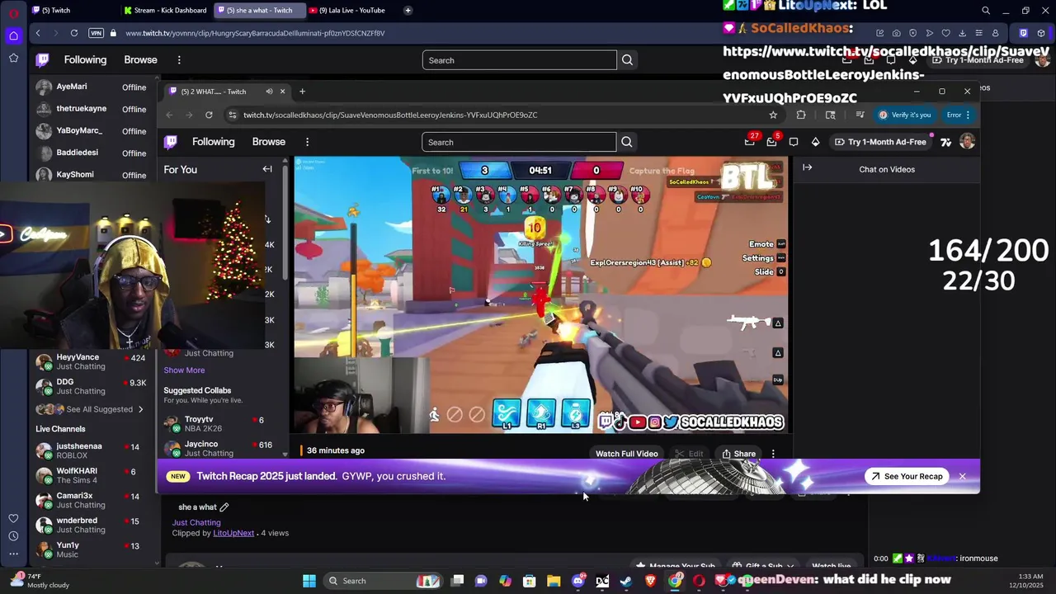1056x594 pixels.
Task: Reload the front browser page
Action: (209, 115)
